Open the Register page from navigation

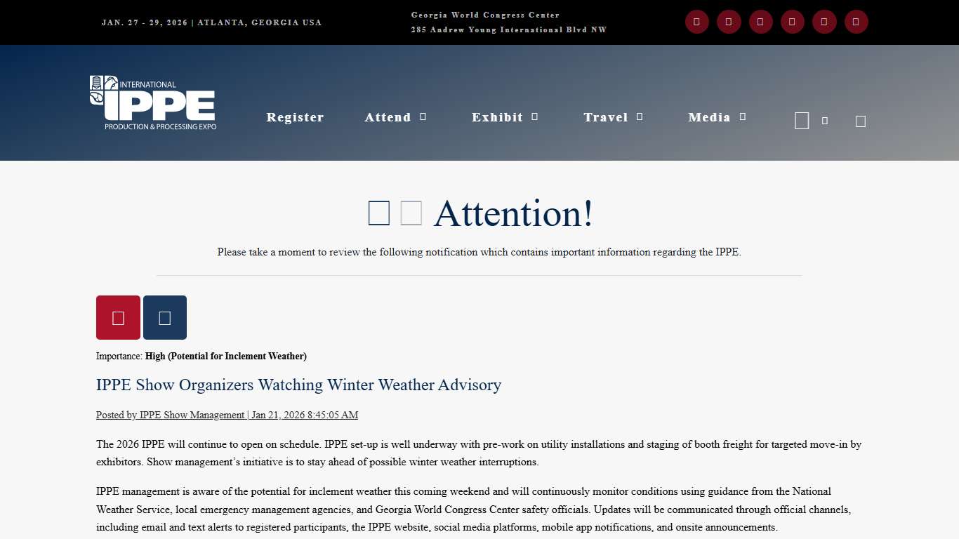tap(295, 117)
